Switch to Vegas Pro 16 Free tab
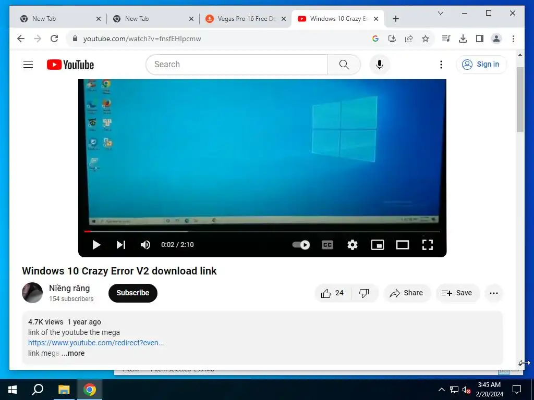Viewport: 534px width, 400px height. click(247, 19)
